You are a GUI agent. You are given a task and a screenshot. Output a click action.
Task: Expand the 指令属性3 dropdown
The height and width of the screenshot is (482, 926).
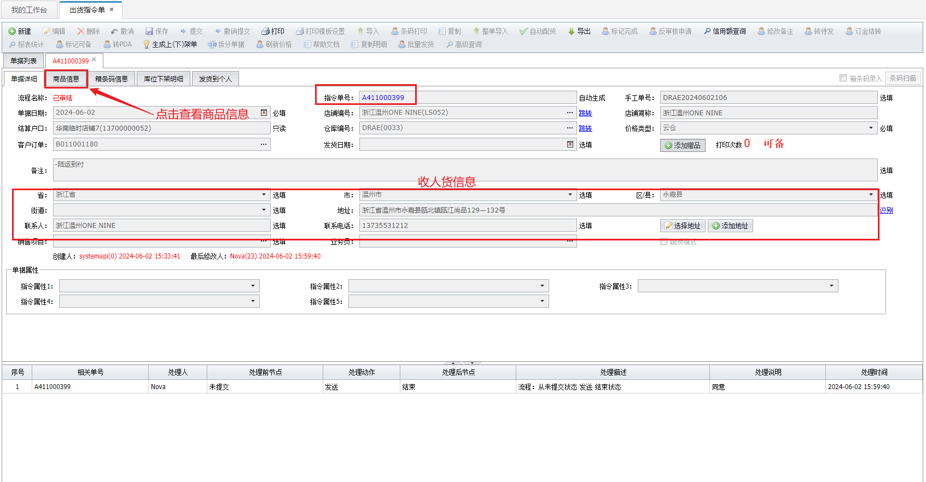(x=831, y=286)
